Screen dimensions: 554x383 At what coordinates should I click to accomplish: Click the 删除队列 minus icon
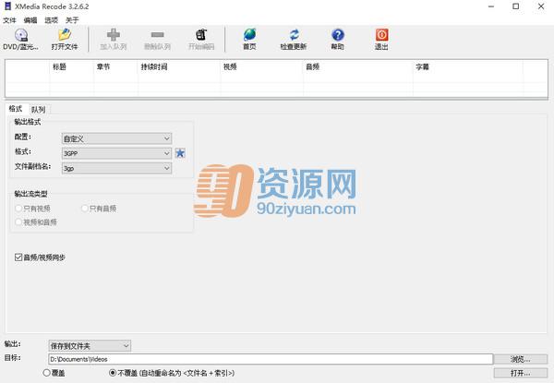(x=157, y=34)
